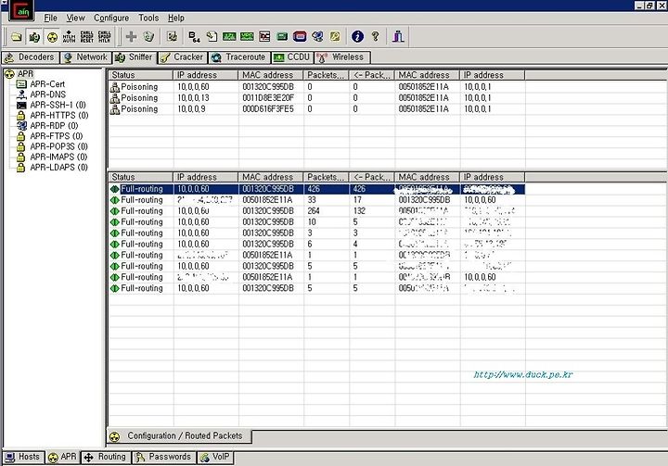Switch to the Network tab
The height and width of the screenshot is (466, 668).
[85, 57]
